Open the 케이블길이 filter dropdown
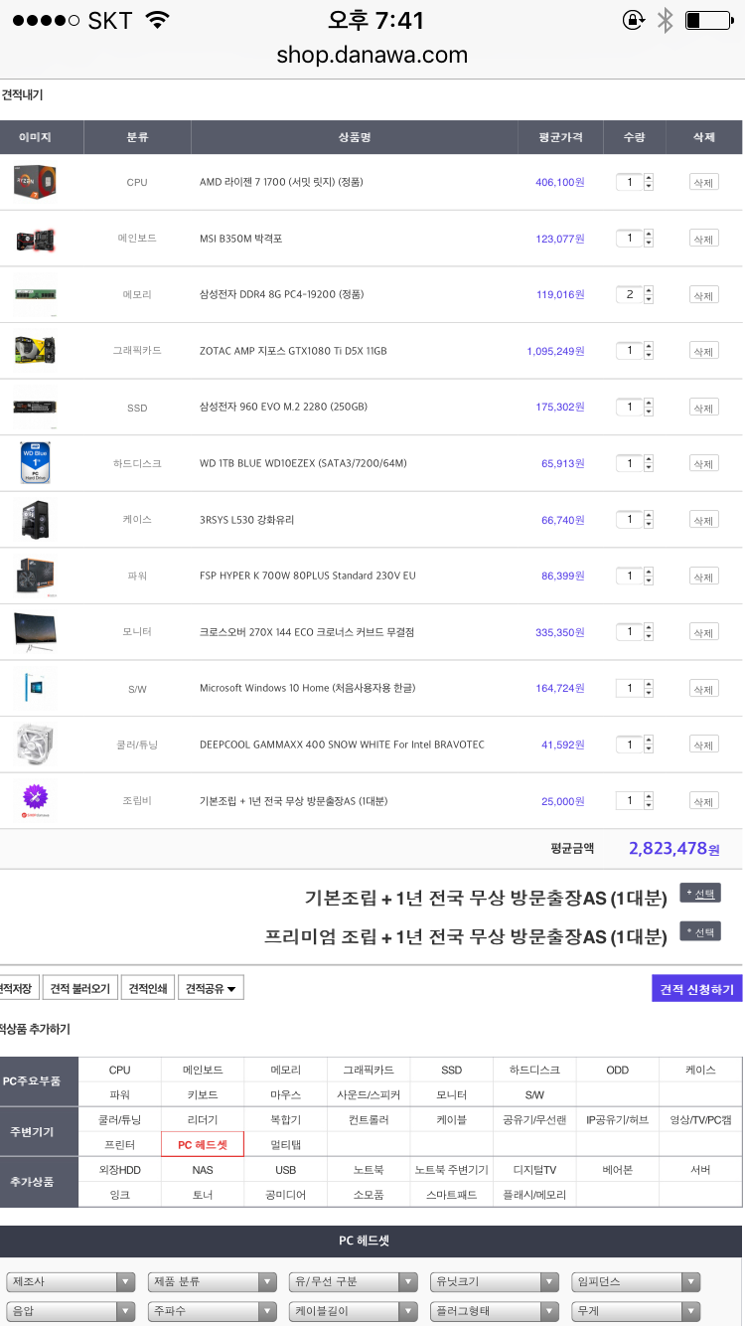Image resolution: width=745 pixels, height=1326 pixels. (x=353, y=1311)
